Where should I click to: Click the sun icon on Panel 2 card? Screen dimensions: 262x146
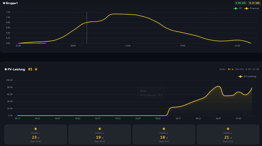(x=100, y=129)
